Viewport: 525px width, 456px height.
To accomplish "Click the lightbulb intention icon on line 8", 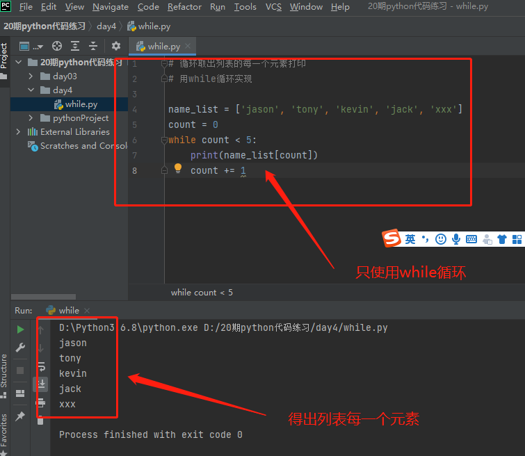I will [x=178, y=168].
